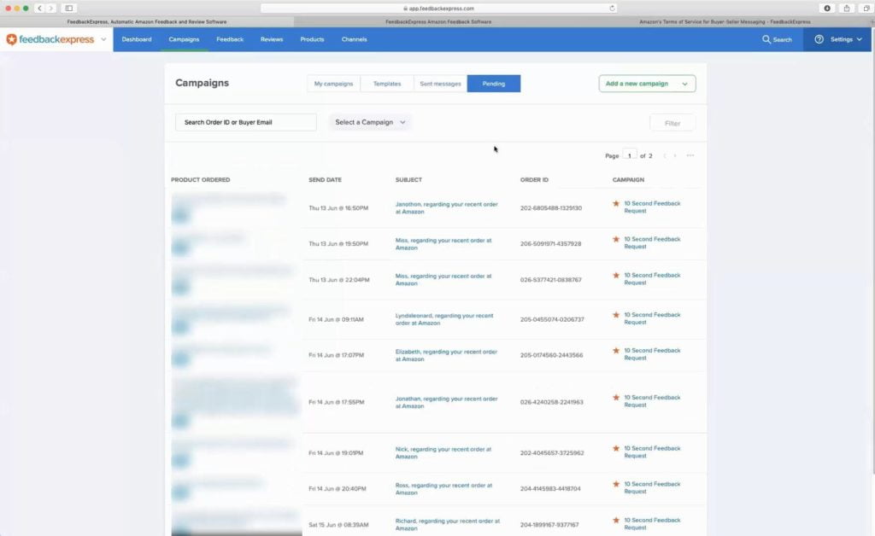Open the Campaigns nav item

point(185,39)
